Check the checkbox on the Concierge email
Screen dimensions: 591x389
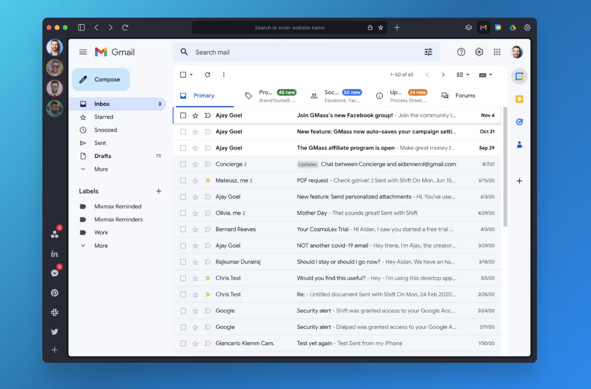(183, 164)
